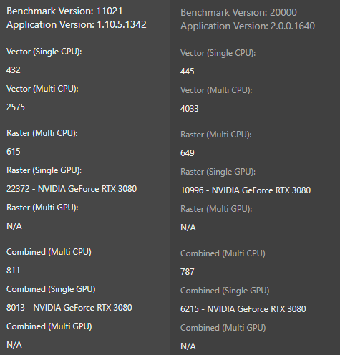Click the vertical divider between the panels
This screenshot has height=355, width=340.
coord(170,177)
